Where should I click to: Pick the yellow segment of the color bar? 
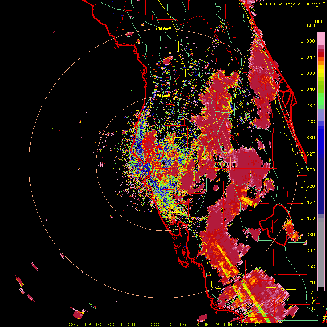click(321, 71)
